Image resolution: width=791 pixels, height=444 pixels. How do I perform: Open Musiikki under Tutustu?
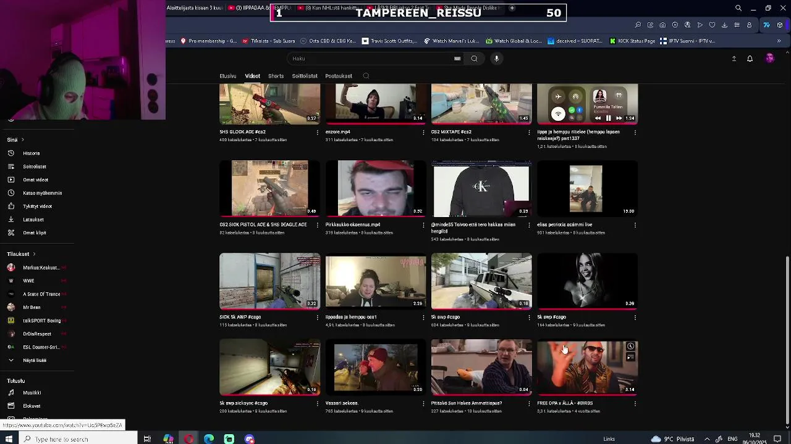point(32,393)
